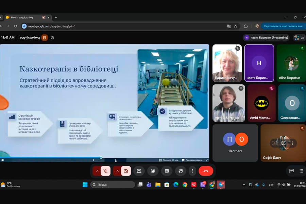Go to the previous slide arrow

[x=93, y=160]
